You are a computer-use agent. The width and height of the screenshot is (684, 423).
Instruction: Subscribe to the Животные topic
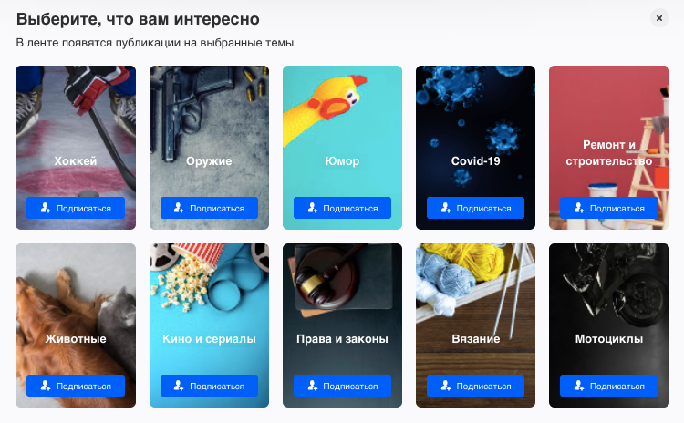pos(76,386)
